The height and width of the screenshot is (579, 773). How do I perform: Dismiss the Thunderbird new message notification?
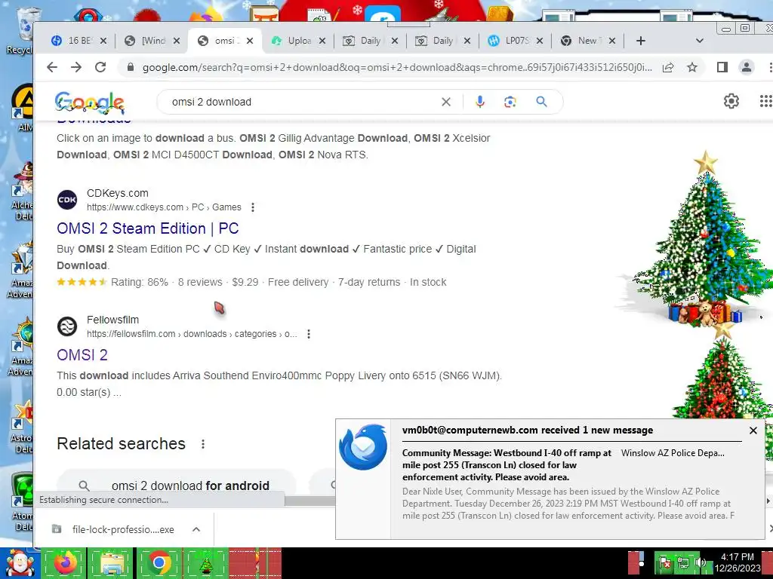(x=753, y=430)
